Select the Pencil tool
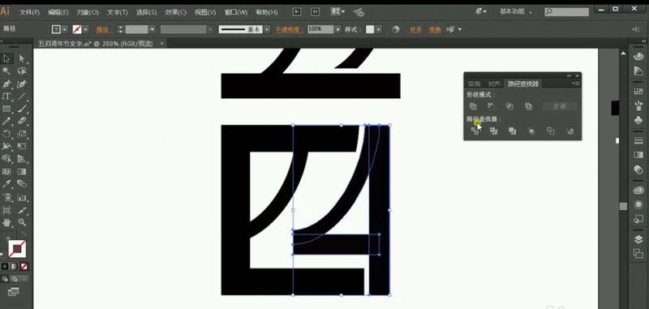 tap(7, 121)
